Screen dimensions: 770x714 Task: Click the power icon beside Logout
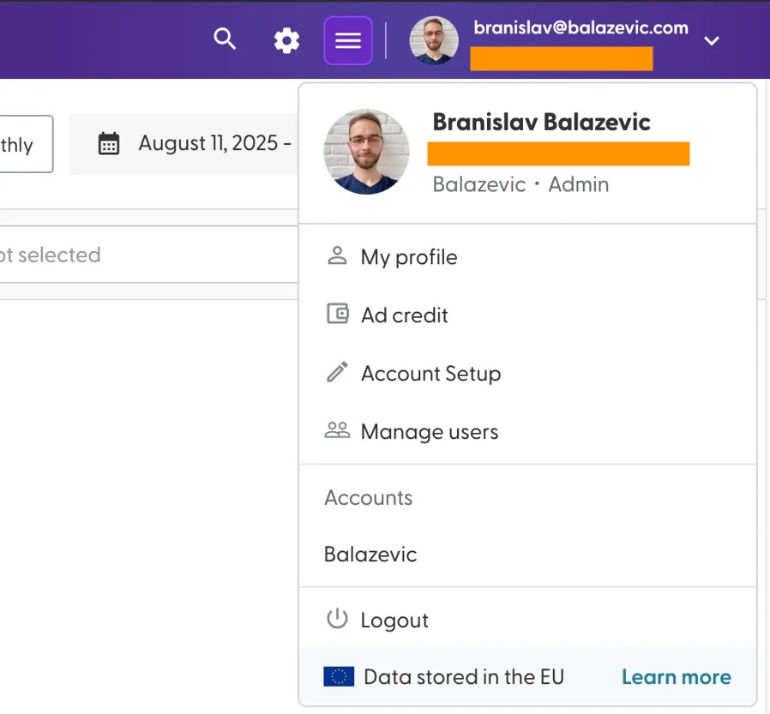[337, 619]
